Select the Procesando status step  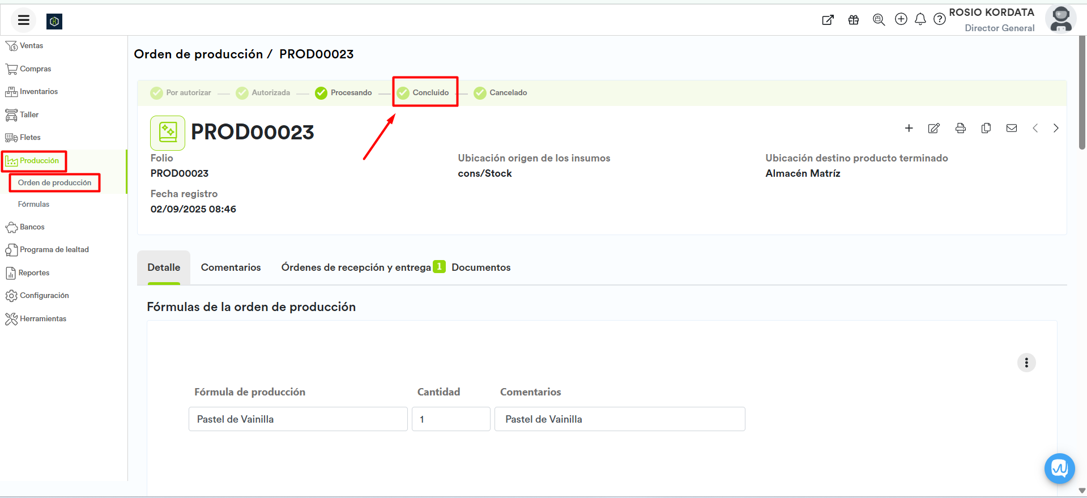tap(344, 92)
